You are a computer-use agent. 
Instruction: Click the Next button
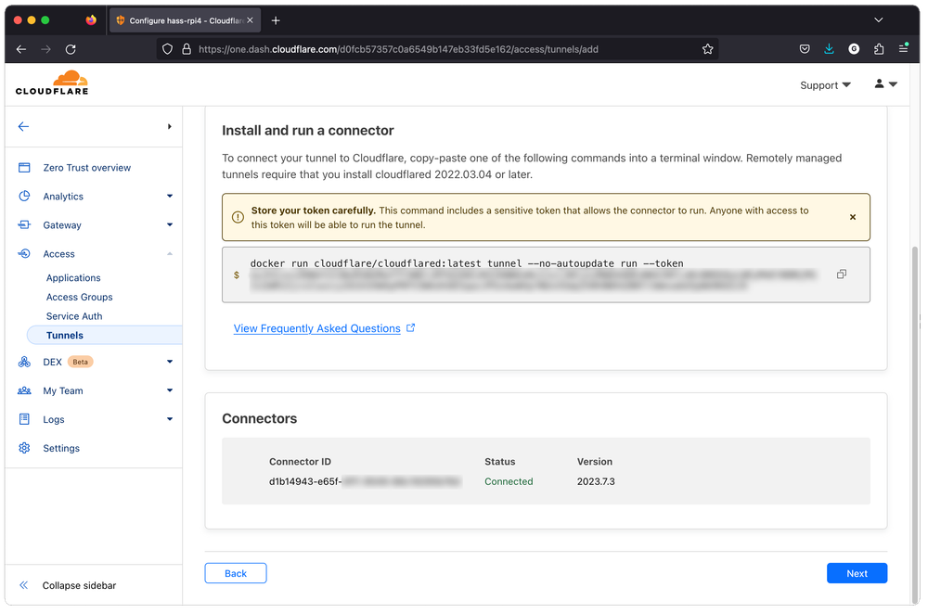click(857, 573)
